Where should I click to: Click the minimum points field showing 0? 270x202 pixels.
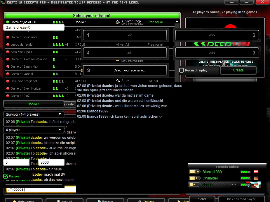[16, 162]
